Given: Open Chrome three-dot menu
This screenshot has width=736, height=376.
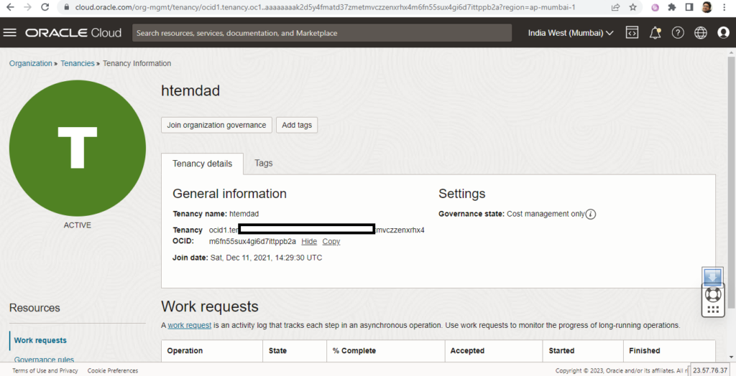Looking at the screenshot, I should (724, 7).
